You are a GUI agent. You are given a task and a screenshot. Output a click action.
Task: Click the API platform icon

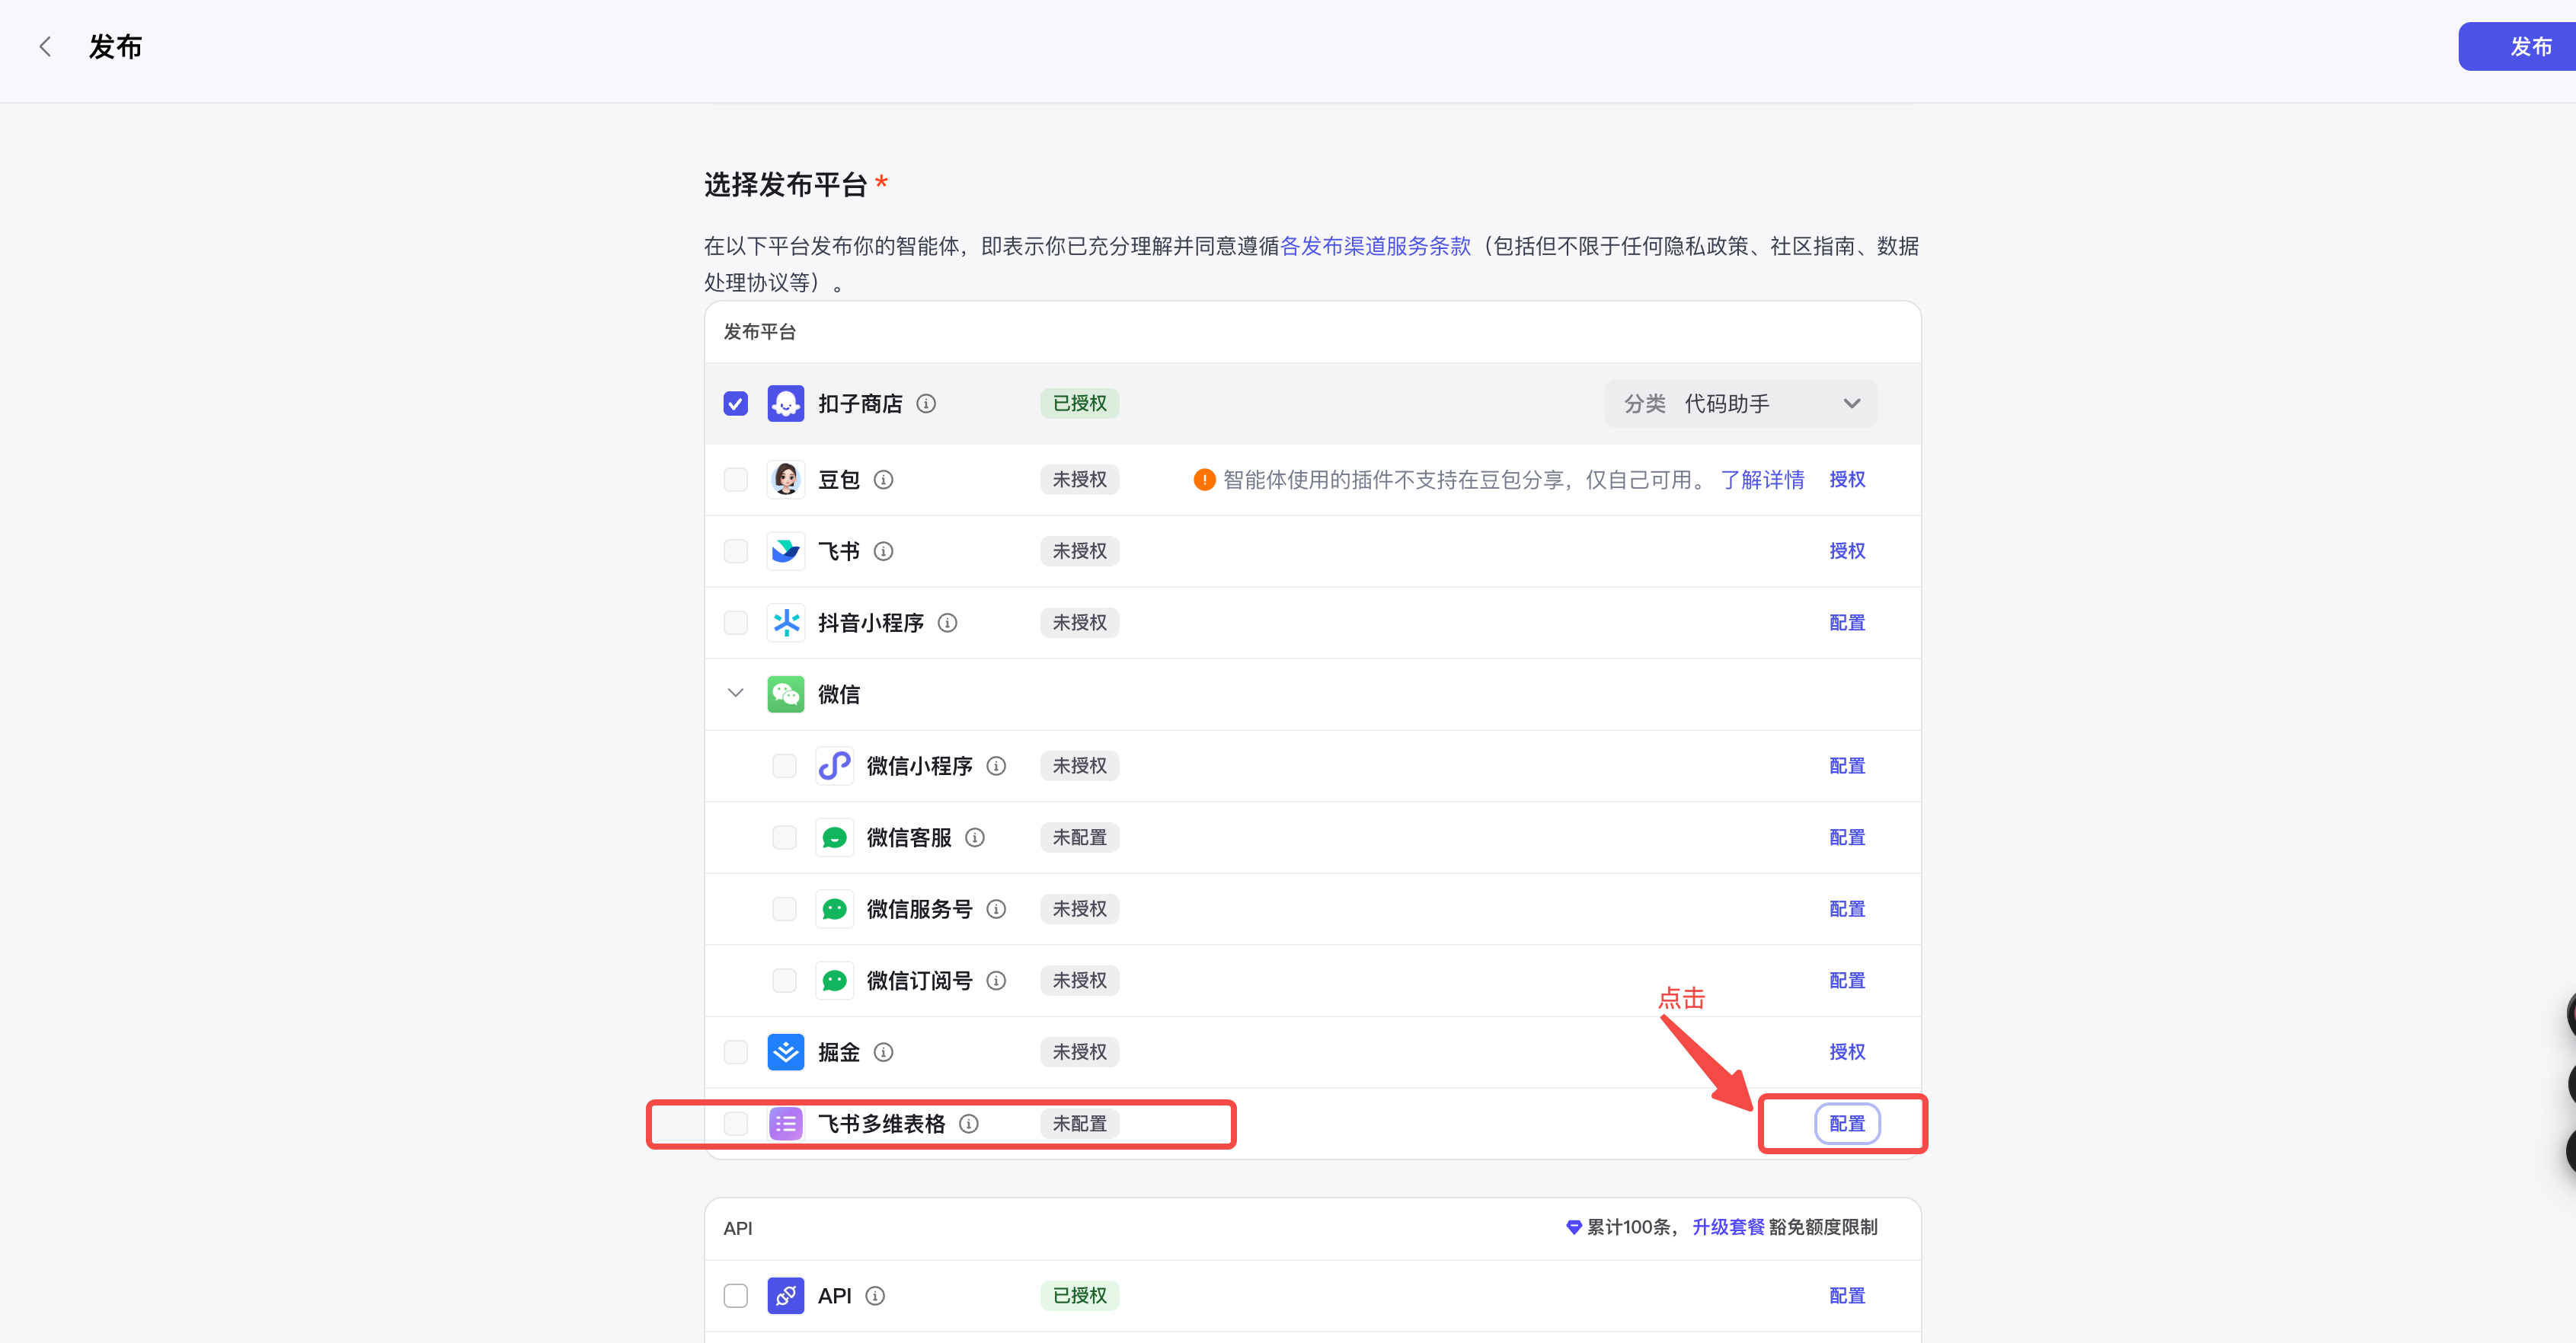(786, 1296)
